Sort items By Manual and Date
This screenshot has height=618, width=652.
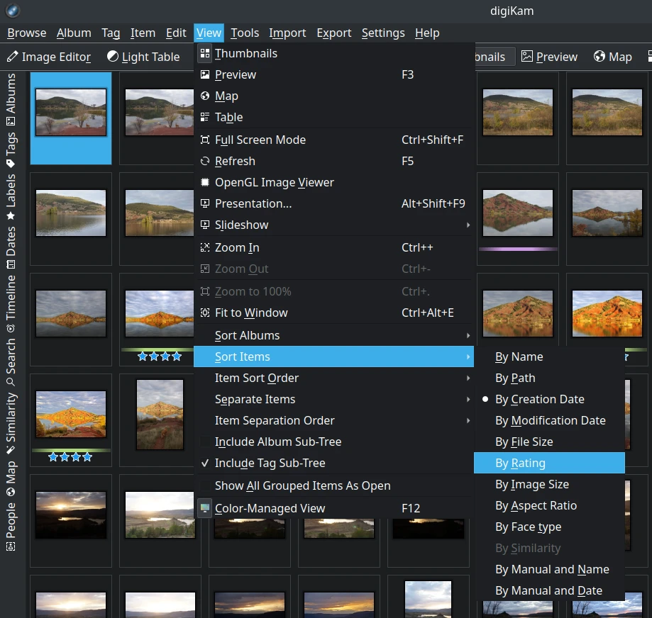tap(549, 590)
